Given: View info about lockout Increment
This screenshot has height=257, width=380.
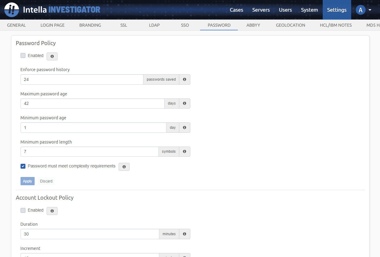Looking at the screenshot, I should pos(184,255).
